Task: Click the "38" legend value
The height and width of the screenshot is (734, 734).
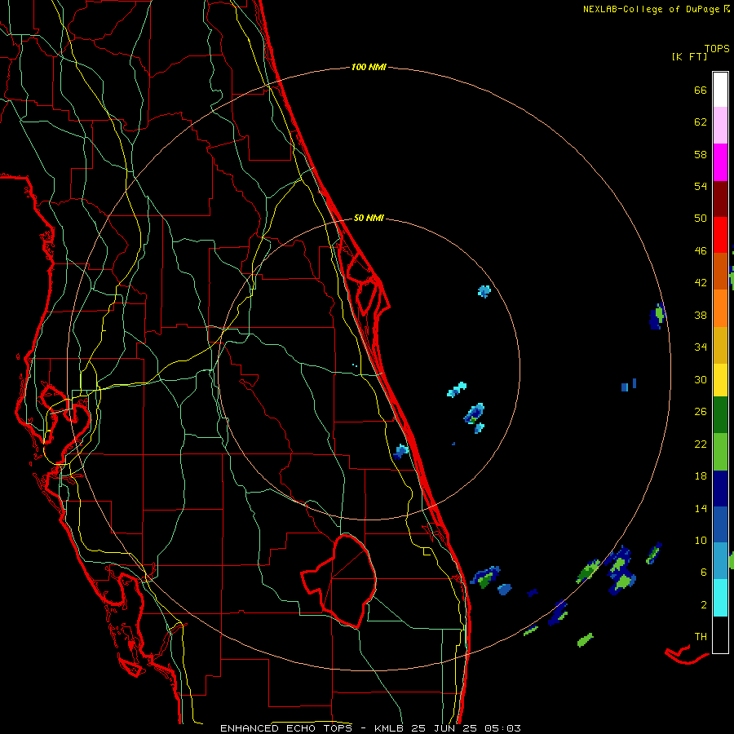Action: (x=701, y=315)
